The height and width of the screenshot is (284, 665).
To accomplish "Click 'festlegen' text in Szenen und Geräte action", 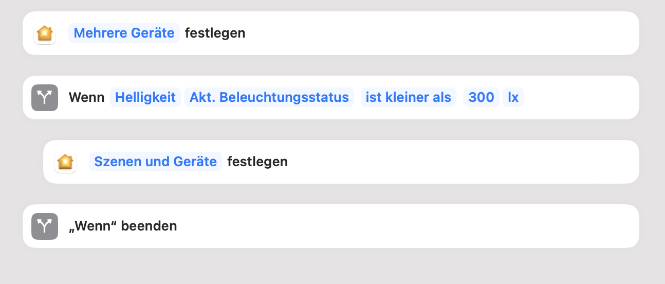I will click(257, 162).
